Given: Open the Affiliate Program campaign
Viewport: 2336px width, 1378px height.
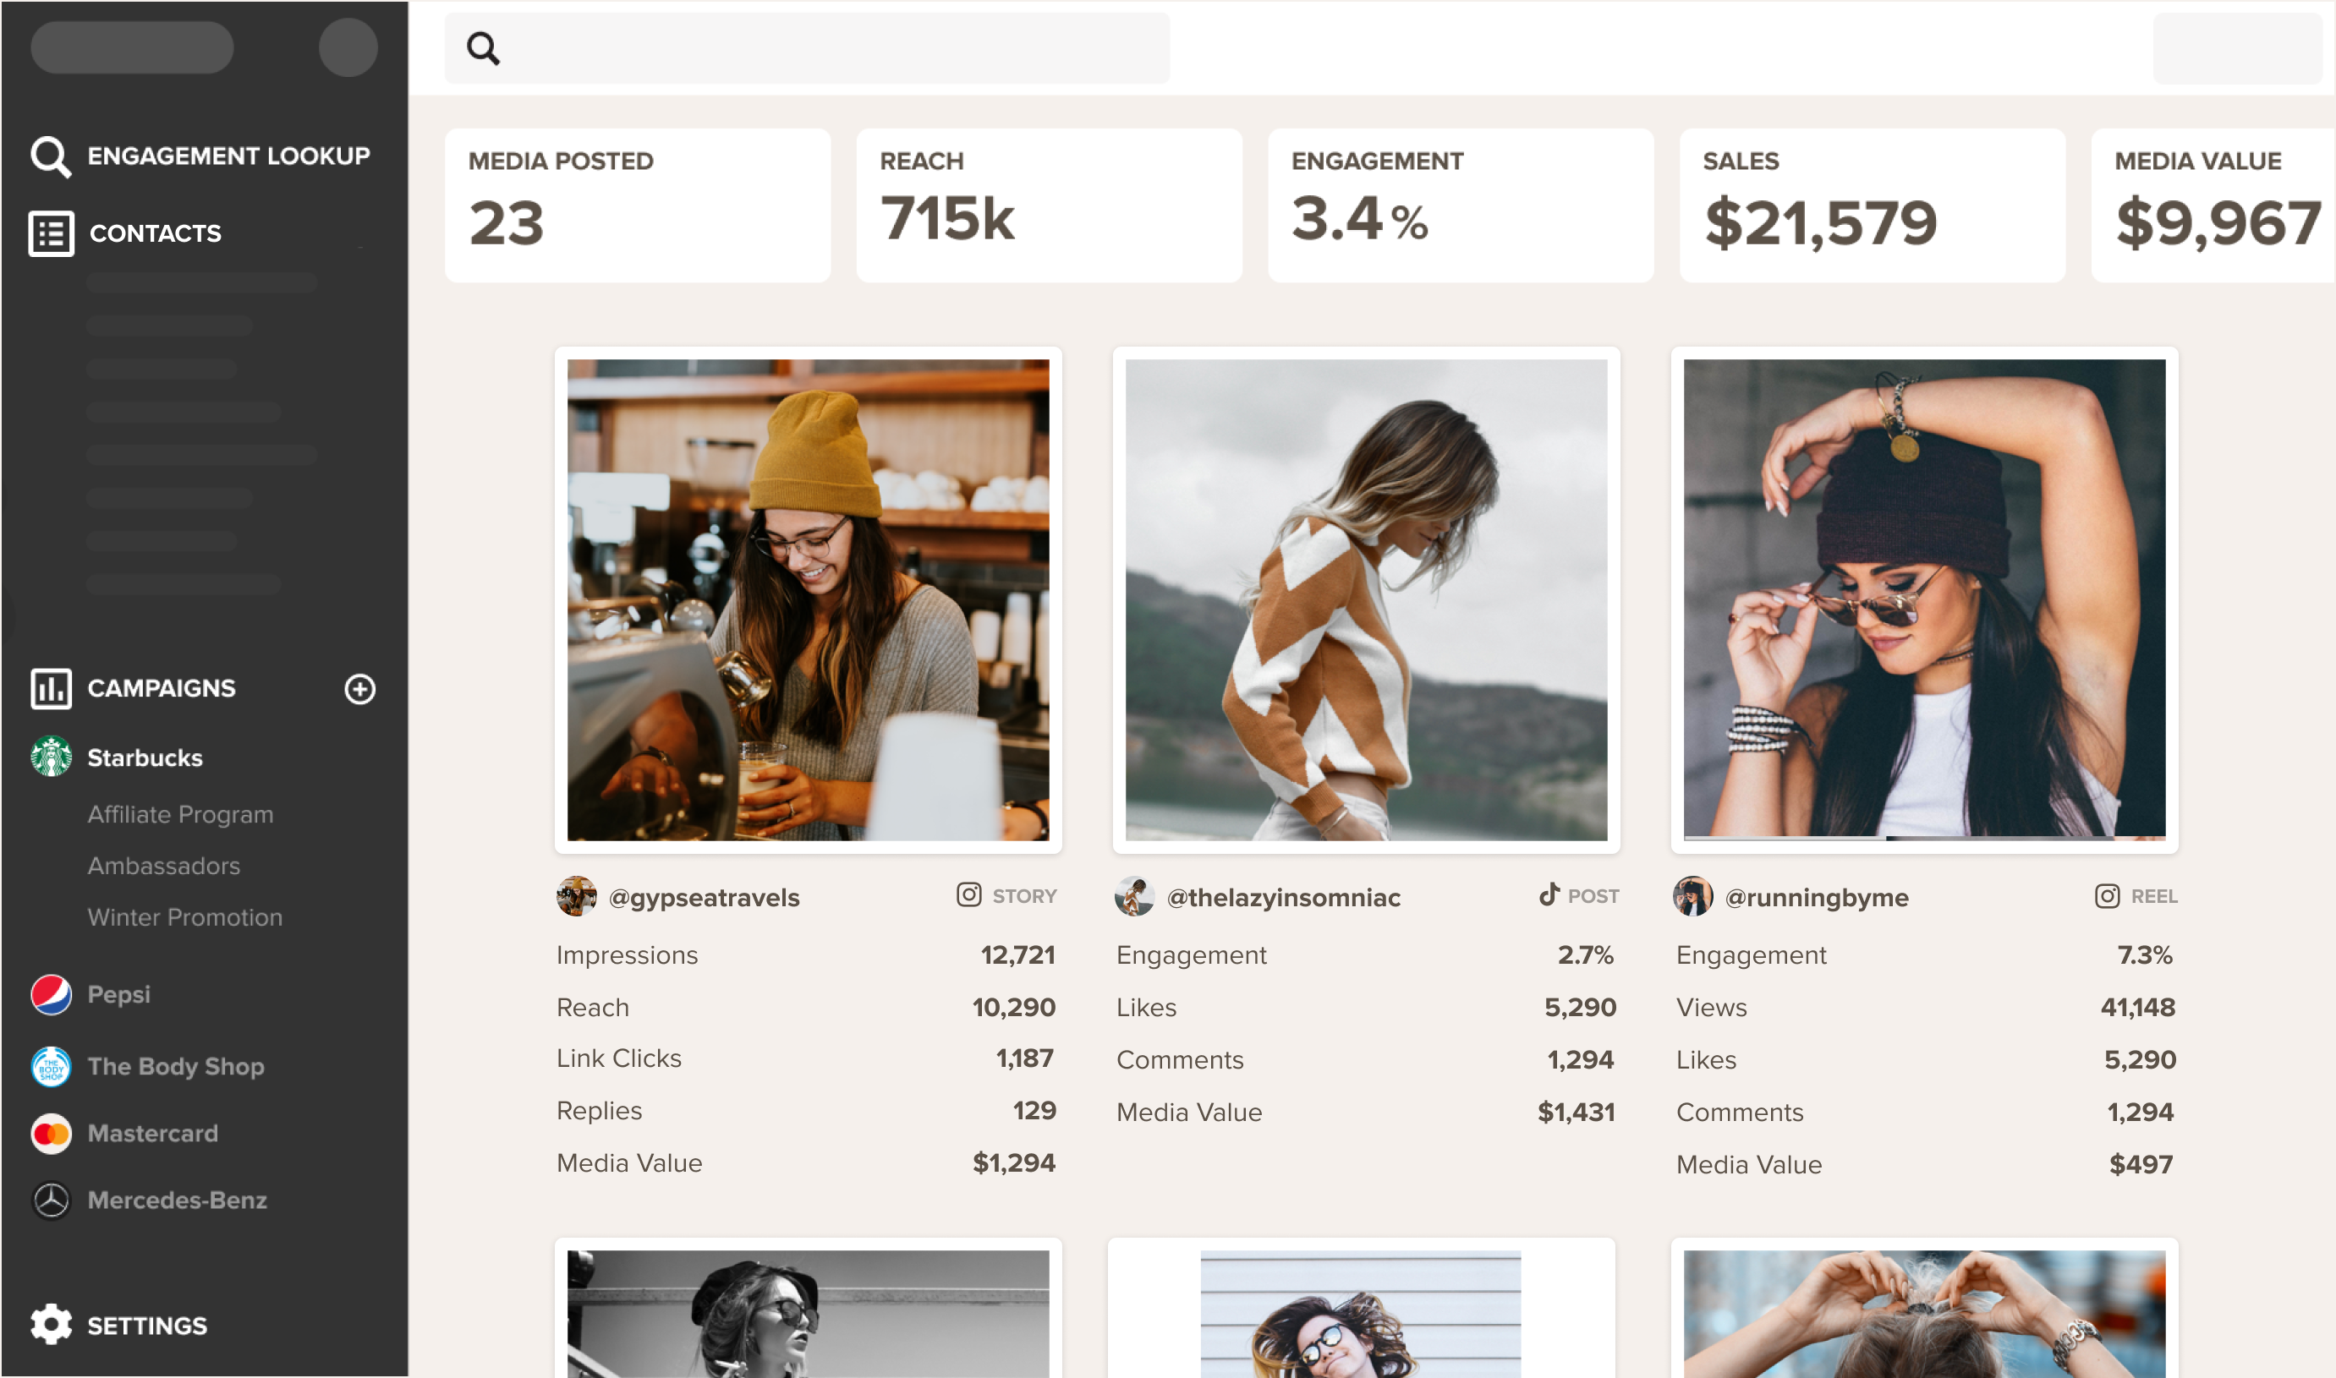Looking at the screenshot, I should (180, 814).
